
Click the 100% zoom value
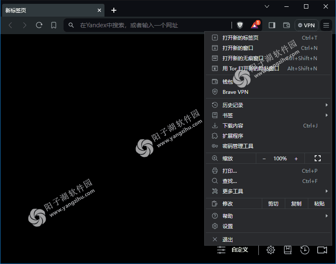(x=280, y=159)
